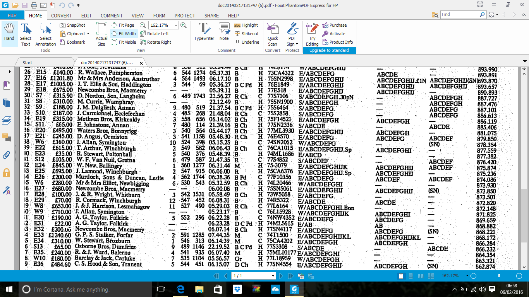Switch to the EDIT ribbon tab
Image resolution: width=529 pixels, height=297 pixels.
pos(86,15)
